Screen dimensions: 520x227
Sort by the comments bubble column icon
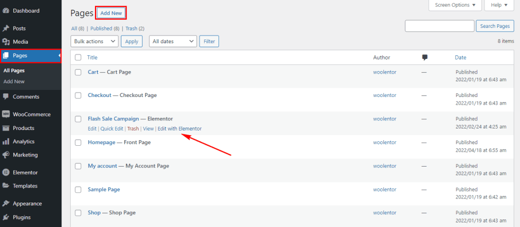(x=425, y=57)
